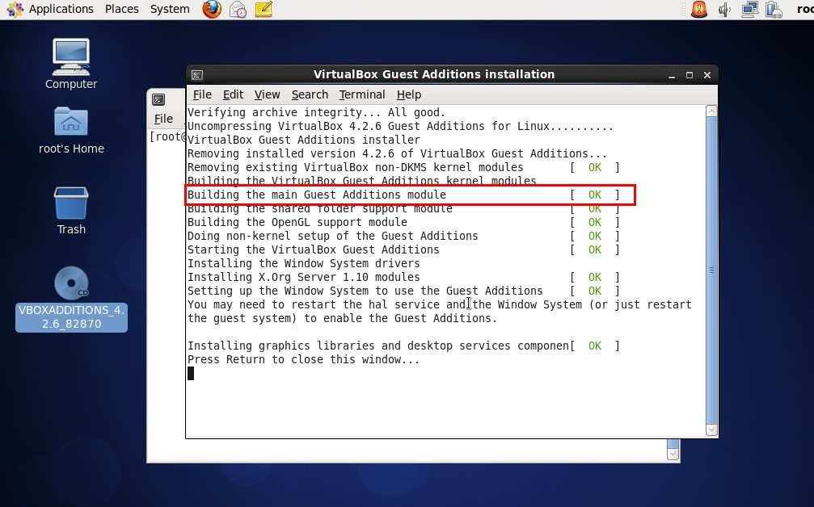Viewport: 814px width, 507px height.
Task: Minimize the Guest Additions installation window
Action: [672, 75]
